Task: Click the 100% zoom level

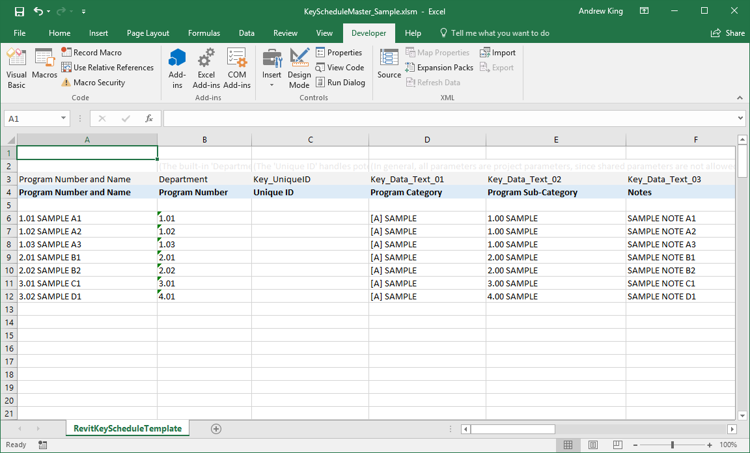Action: [x=728, y=445]
